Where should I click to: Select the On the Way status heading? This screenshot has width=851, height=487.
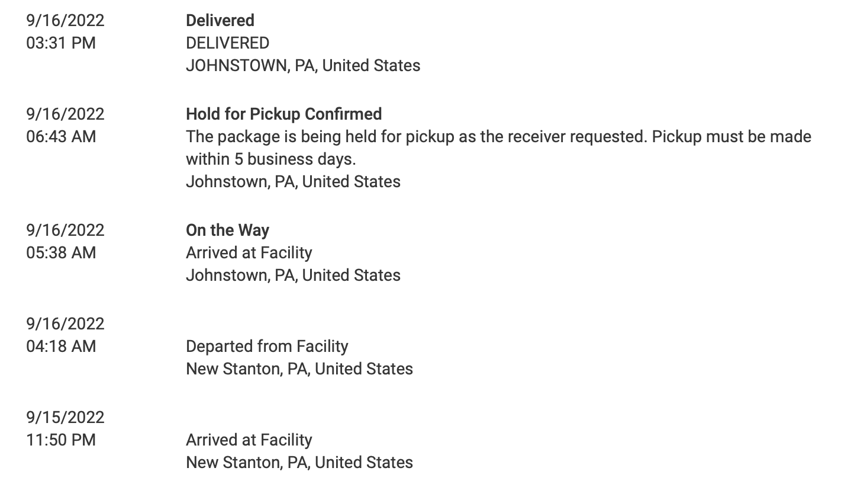pyautogui.click(x=228, y=230)
